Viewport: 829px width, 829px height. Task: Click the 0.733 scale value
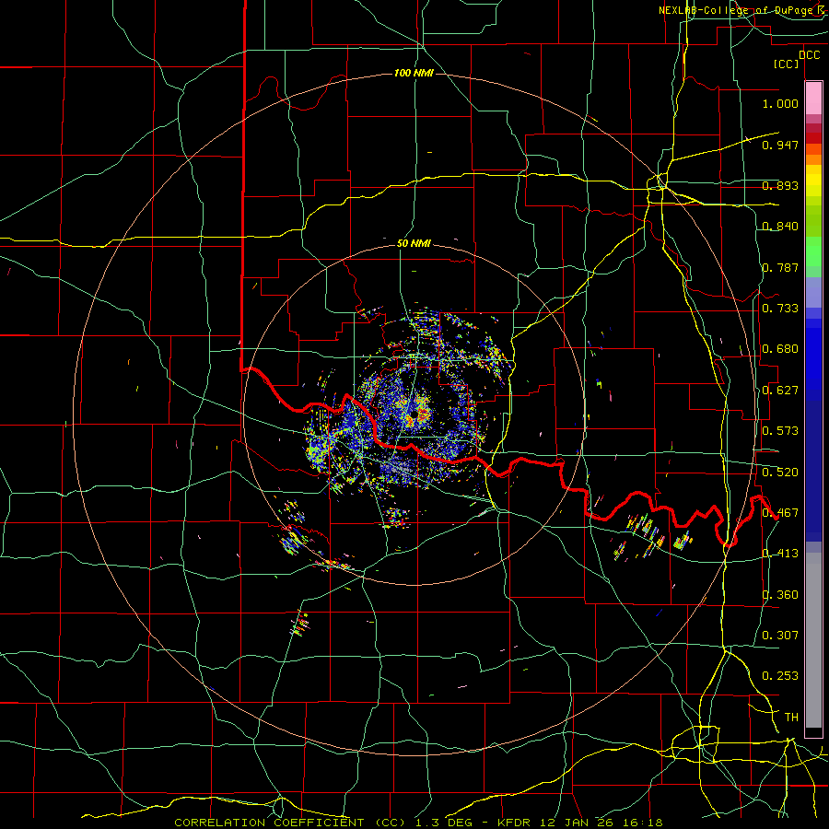[780, 309]
